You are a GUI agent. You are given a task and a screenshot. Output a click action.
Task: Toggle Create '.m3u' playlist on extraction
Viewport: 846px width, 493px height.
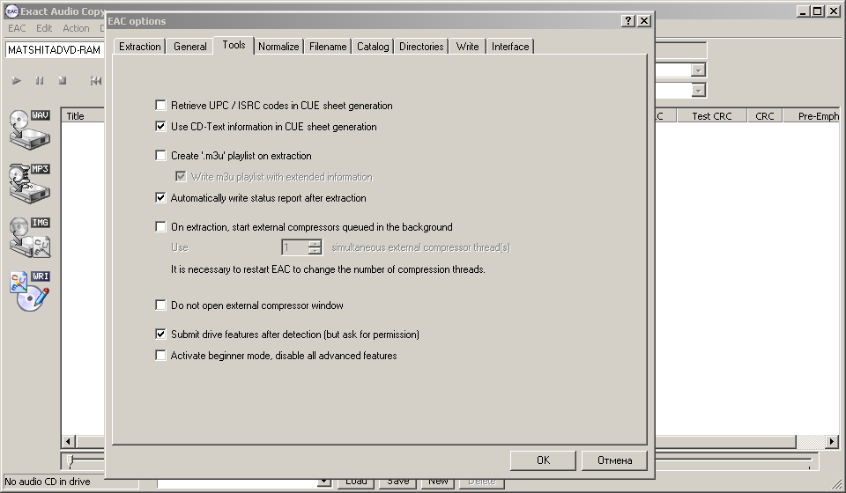pyautogui.click(x=160, y=156)
